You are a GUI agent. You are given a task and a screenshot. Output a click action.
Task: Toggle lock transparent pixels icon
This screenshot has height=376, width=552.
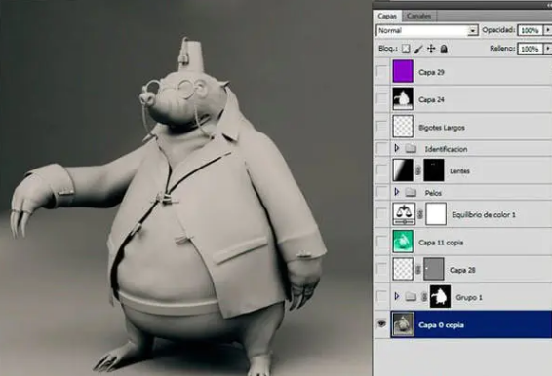[x=406, y=49]
